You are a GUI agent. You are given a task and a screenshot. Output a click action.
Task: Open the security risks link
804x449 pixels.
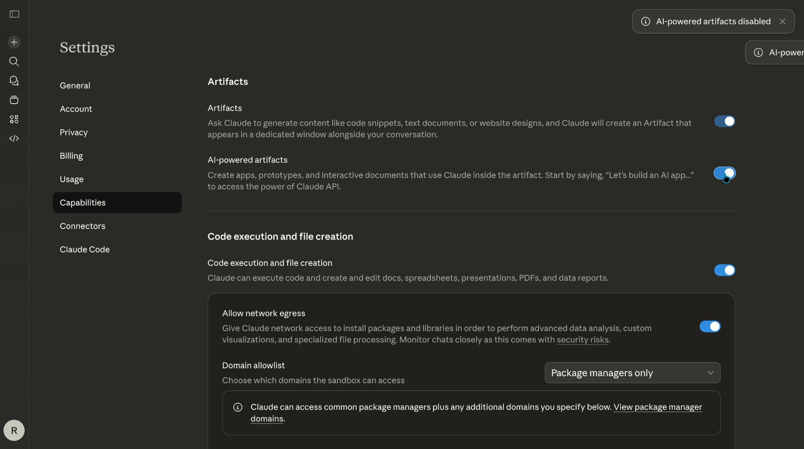(583, 340)
